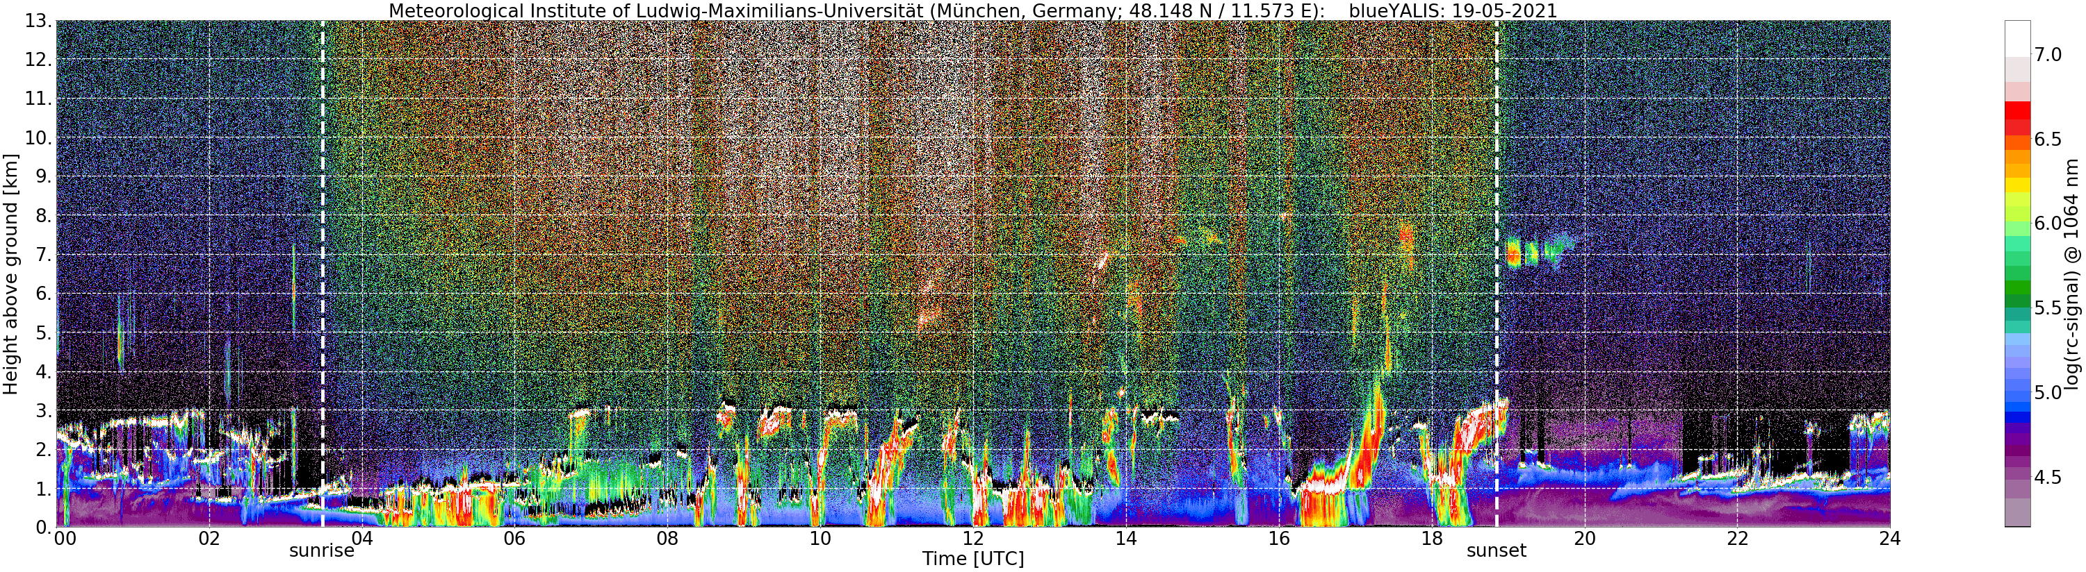Image resolution: width=2086 pixels, height=572 pixels.
Task: Click the 'sunset' label below the axis
Action: coord(1497,551)
